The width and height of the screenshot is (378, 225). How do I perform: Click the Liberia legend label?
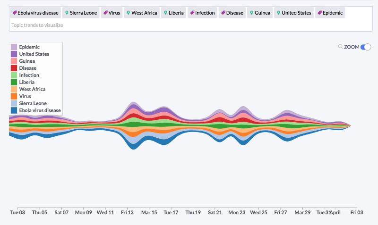pyautogui.click(x=27, y=82)
